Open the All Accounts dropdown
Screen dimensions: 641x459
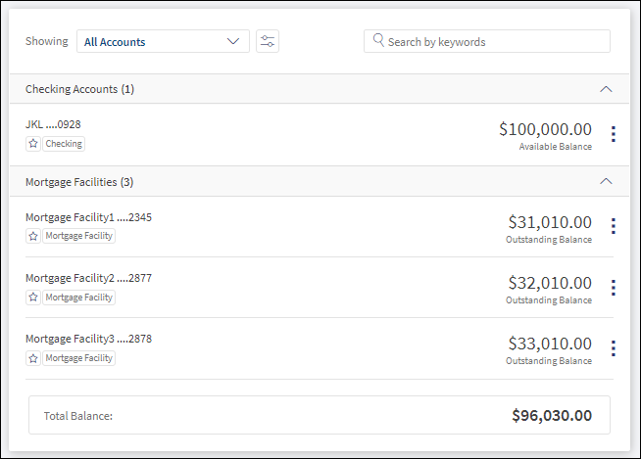163,41
